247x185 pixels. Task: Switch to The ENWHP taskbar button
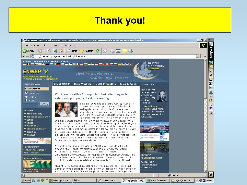[x=134, y=181]
